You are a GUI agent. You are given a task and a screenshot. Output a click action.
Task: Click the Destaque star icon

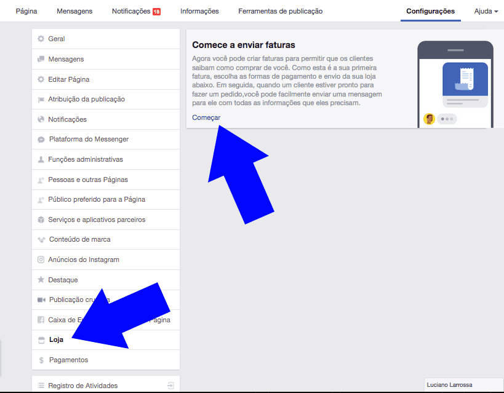click(41, 280)
